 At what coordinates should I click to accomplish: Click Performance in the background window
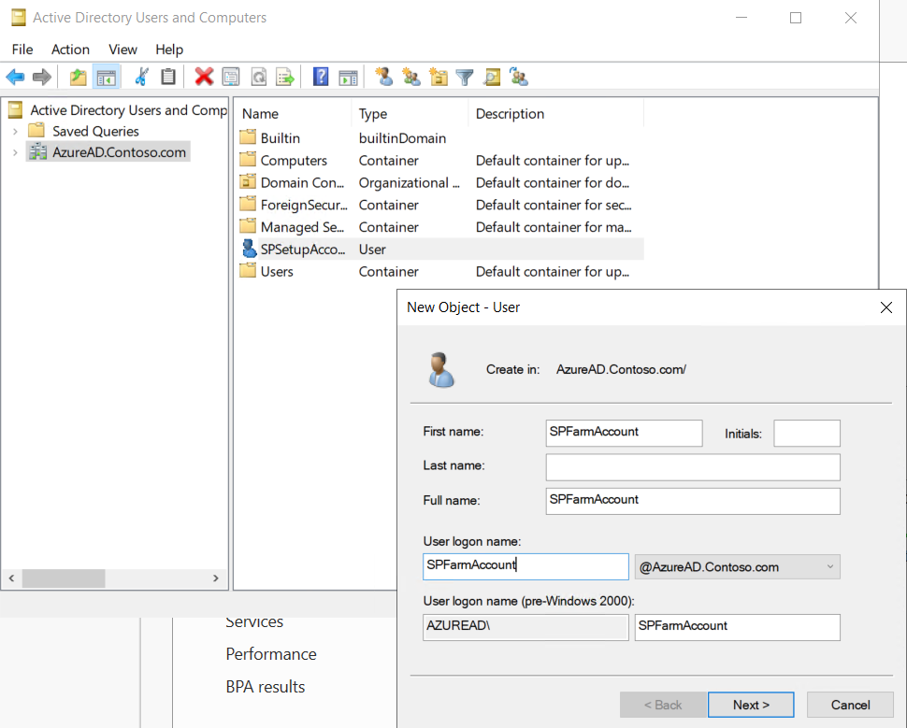tap(271, 654)
